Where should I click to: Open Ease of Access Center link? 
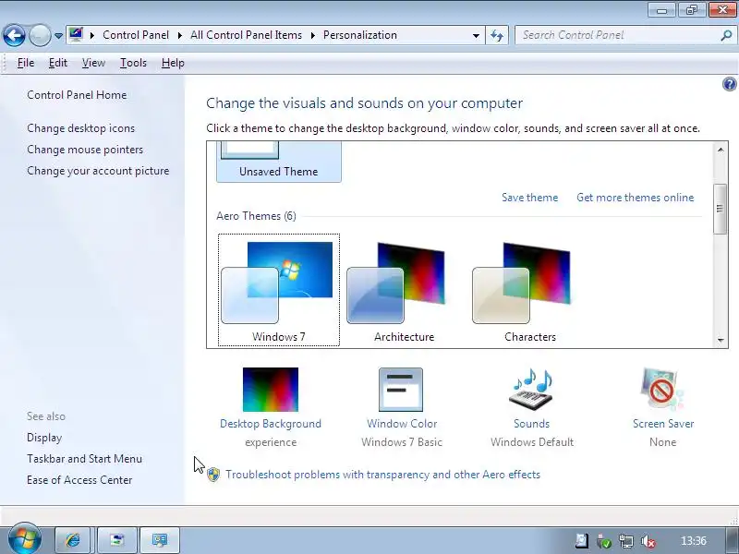click(79, 480)
